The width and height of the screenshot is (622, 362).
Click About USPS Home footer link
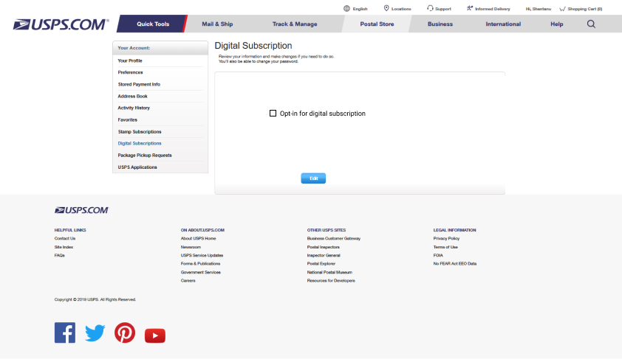click(x=198, y=238)
